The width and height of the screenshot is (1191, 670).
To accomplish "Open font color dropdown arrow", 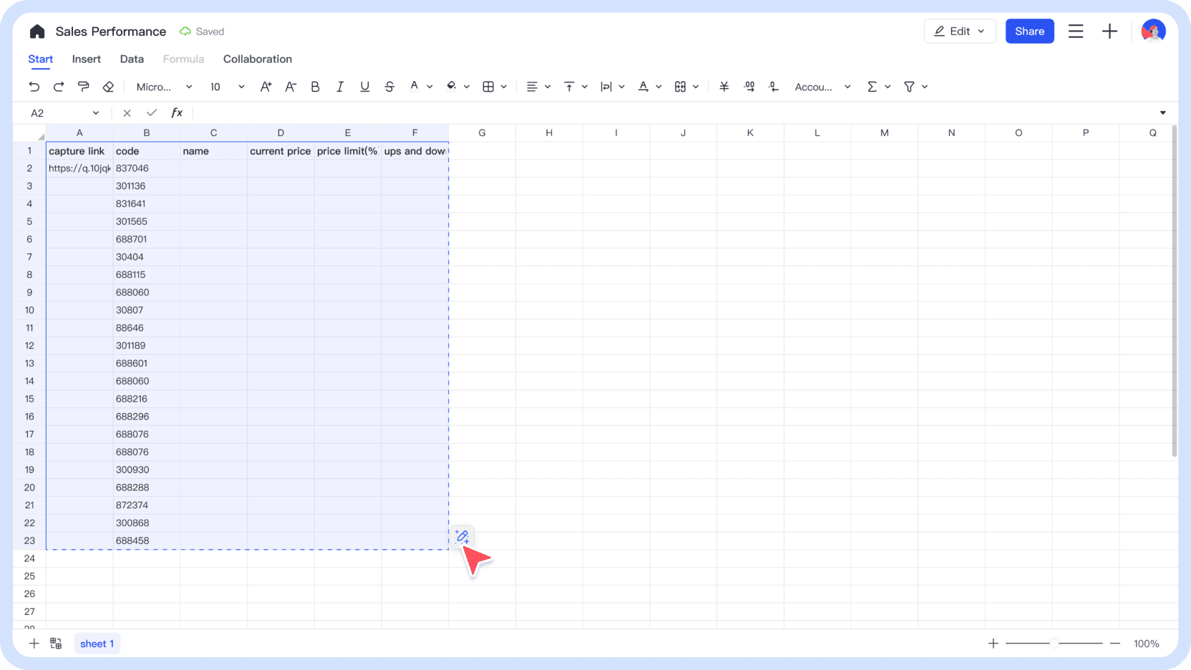I will (429, 87).
